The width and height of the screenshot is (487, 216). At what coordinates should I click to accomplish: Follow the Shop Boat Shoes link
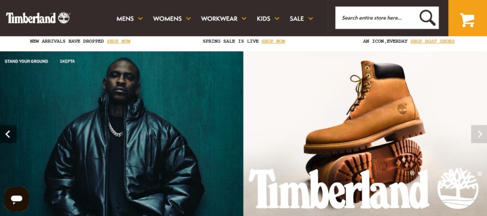pyautogui.click(x=432, y=41)
